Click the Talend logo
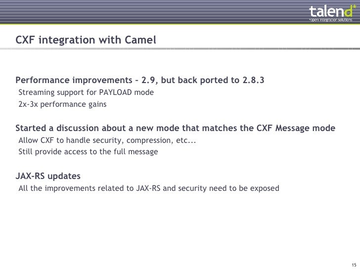This screenshot has width=360, height=270. click(329, 12)
